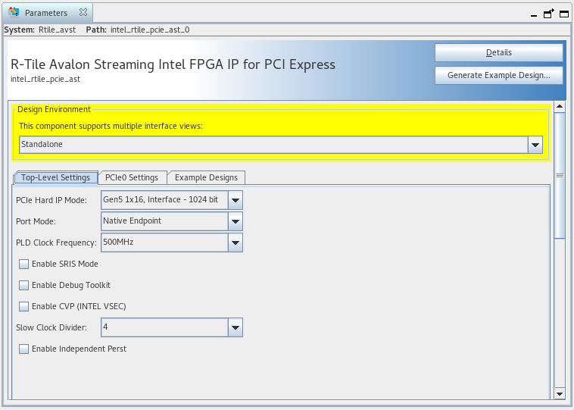Click the Details button
Viewport: 574px width, 410px height.
point(498,53)
